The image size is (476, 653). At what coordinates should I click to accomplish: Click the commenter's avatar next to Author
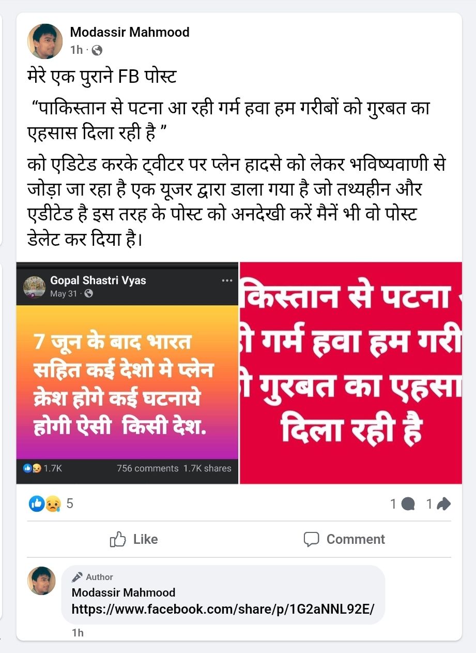click(x=41, y=581)
